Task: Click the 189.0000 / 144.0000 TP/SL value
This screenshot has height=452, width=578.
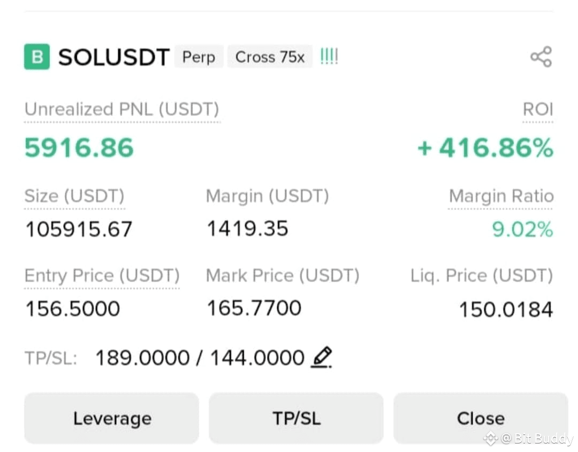Action: click(200, 358)
